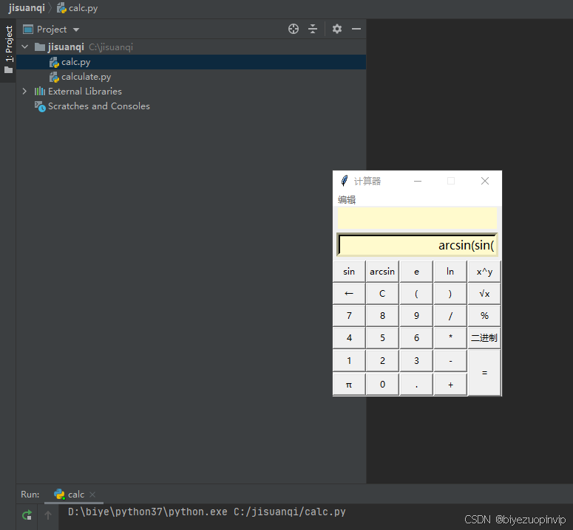573x530 pixels.
Task: Click the 9 digit button
Action: 416,315
